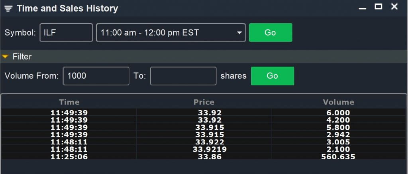This screenshot has width=408, height=174.
Task: Sort by the Volume column header
Action: 339,102
